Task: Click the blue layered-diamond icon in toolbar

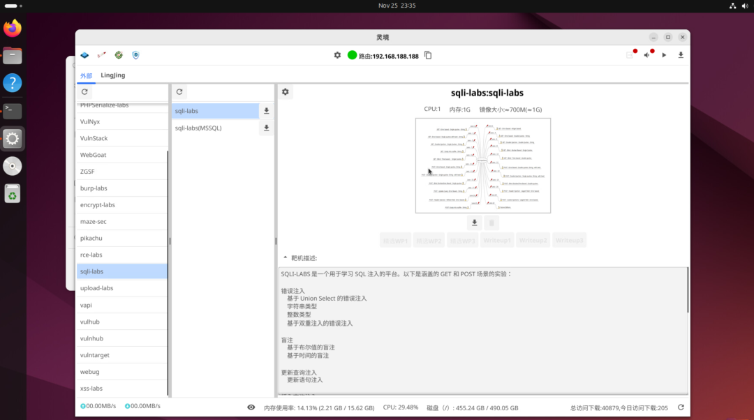Action: (x=84, y=55)
